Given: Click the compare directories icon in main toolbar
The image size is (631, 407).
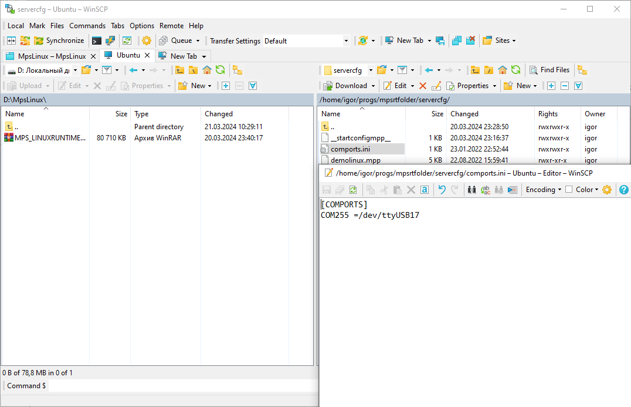Looking at the screenshot, I should coord(11,41).
